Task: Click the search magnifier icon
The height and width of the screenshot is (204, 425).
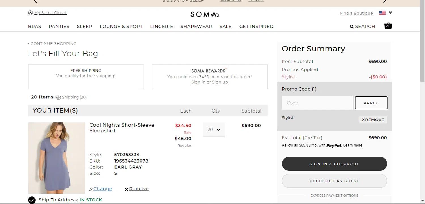Action: 352,27
